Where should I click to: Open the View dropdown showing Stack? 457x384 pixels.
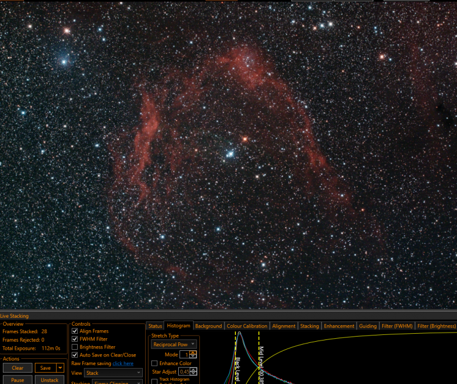(113, 373)
